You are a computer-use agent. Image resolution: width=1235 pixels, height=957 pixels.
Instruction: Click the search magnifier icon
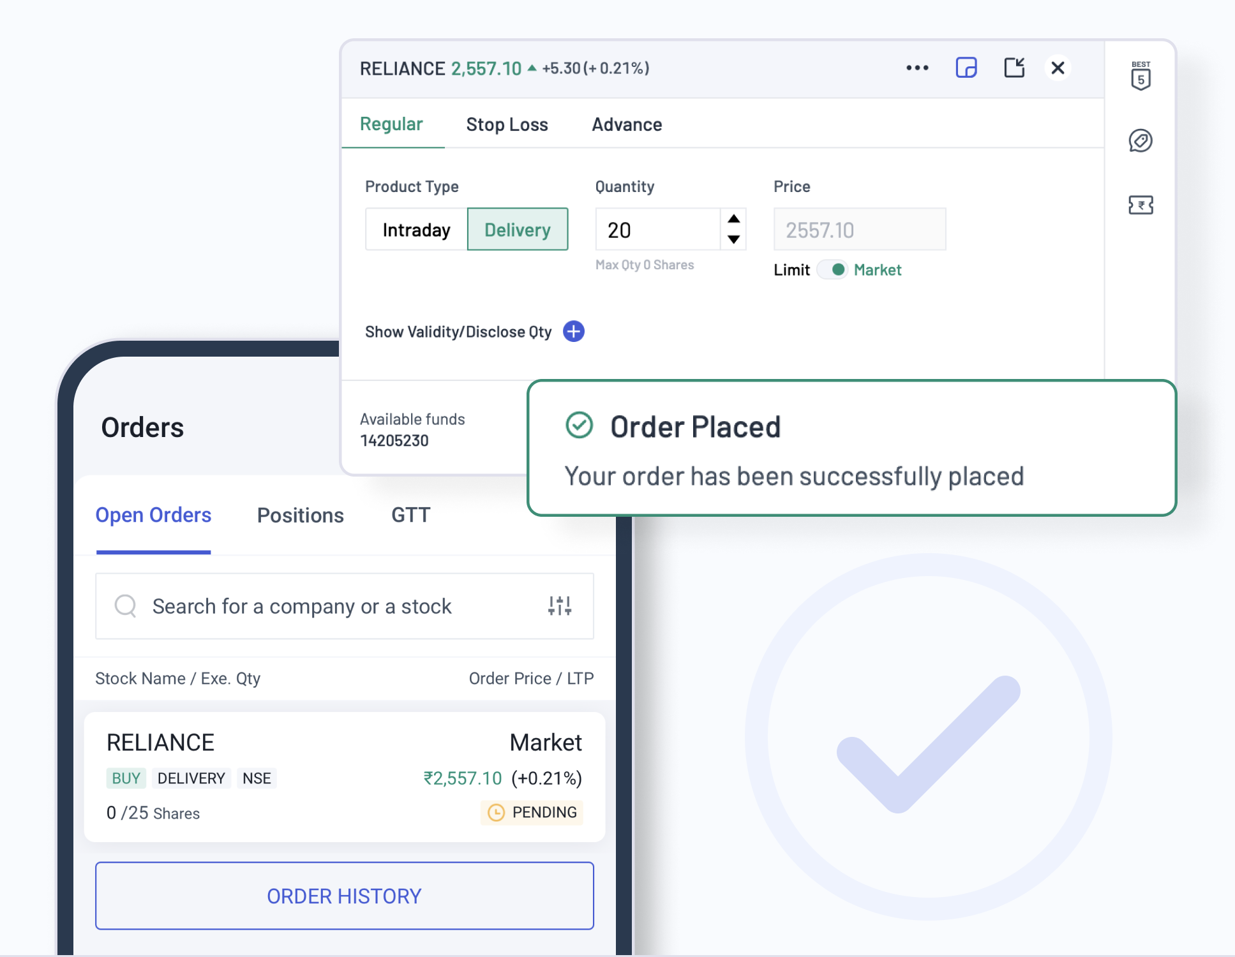pyautogui.click(x=125, y=606)
